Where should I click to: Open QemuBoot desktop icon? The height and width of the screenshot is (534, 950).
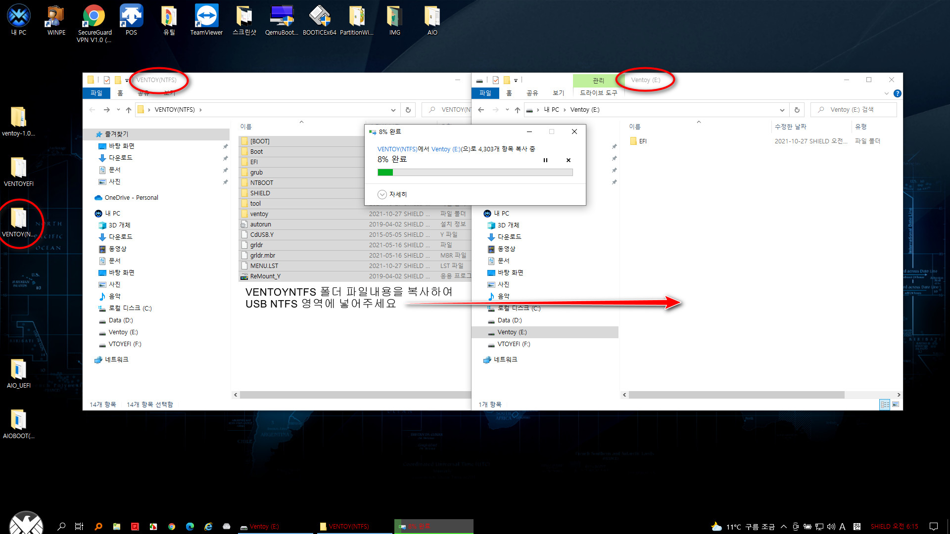[x=282, y=20]
